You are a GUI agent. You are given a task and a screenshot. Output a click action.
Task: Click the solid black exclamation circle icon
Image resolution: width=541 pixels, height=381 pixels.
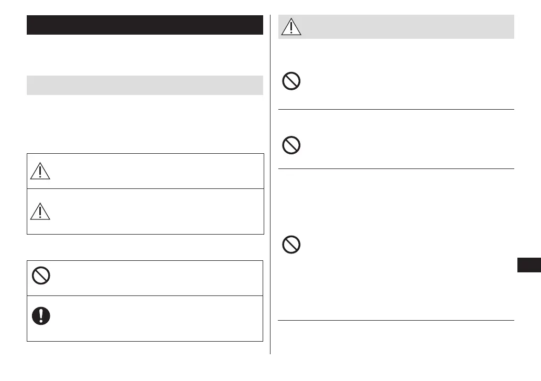coord(40,315)
